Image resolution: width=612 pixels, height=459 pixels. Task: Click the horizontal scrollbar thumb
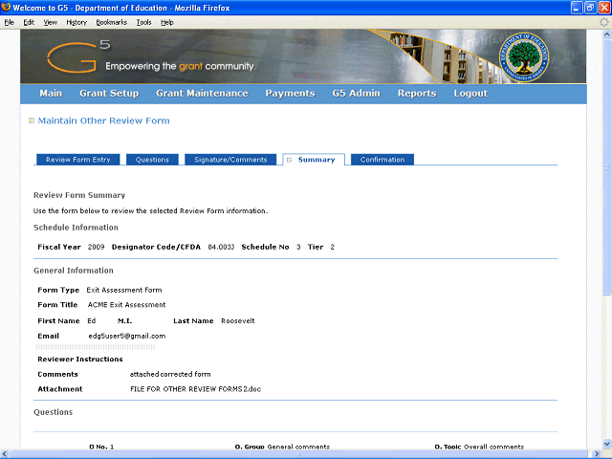299,454
